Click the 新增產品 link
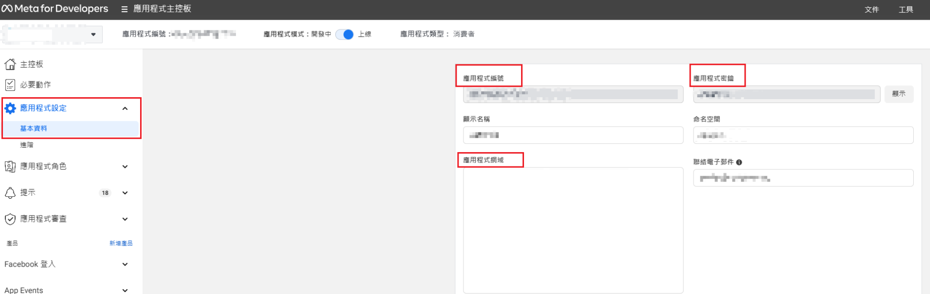 [x=121, y=243]
